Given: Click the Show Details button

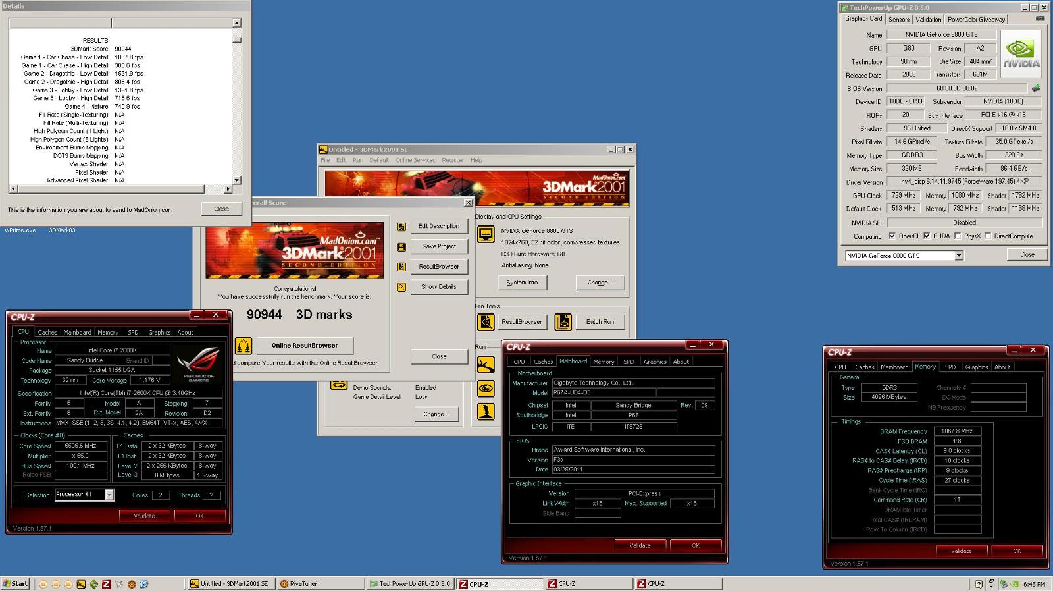Looking at the screenshot, I should click(x=439, y=287).
